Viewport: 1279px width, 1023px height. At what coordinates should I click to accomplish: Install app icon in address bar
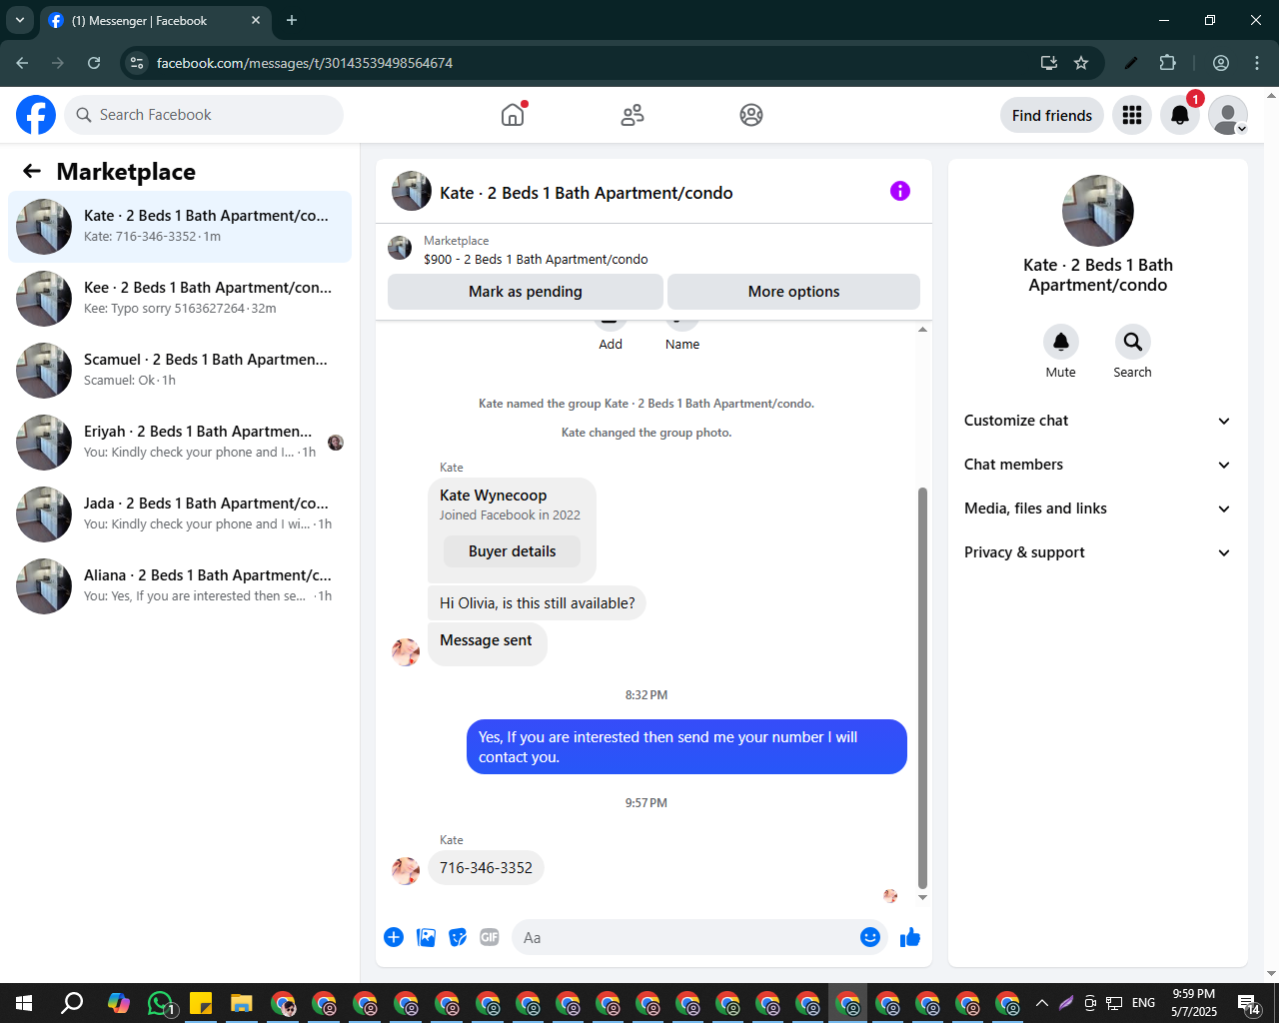1049,63
